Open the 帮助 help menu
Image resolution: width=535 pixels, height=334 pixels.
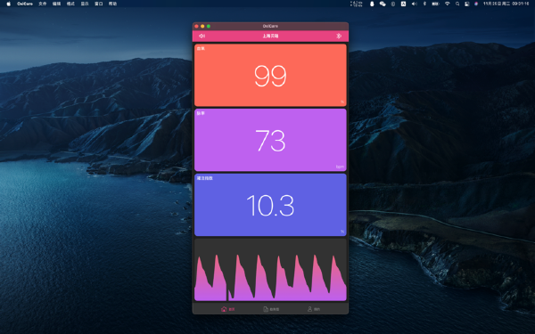(112, 4)
